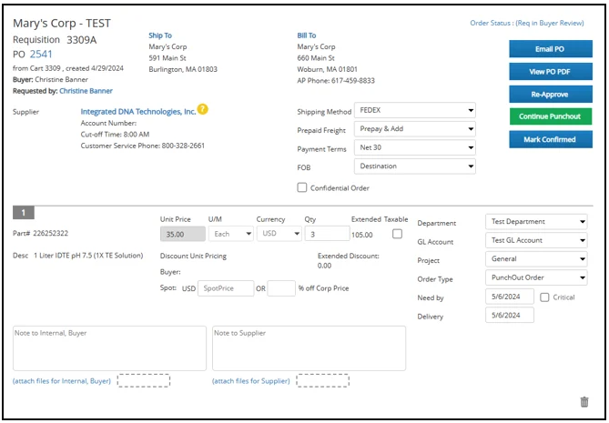Click the green Continue Punchout button

pos(550,116)
